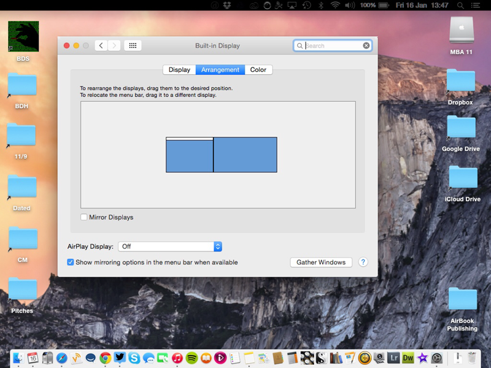Open the Wi-Fi status menu
491x368 pixels.
(x=335, y=5)
